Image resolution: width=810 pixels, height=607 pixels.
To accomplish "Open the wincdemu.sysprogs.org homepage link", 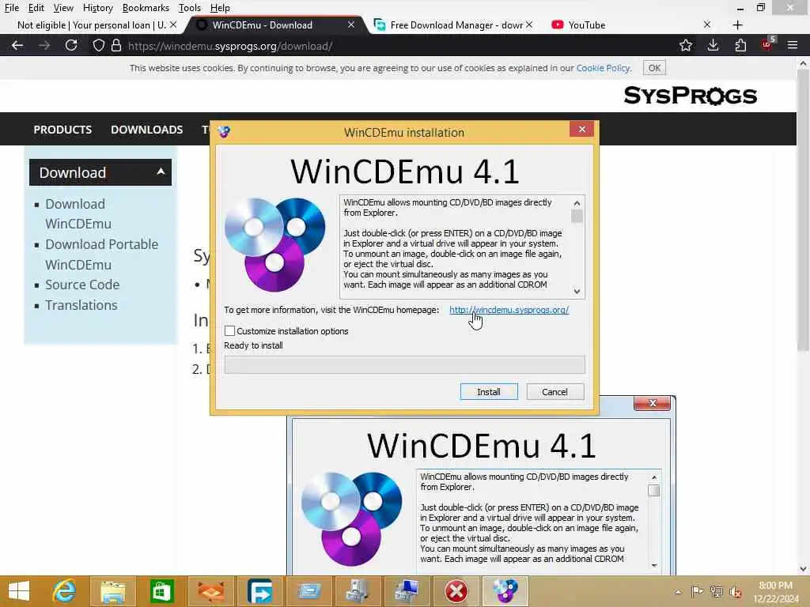I will [509, 310].
